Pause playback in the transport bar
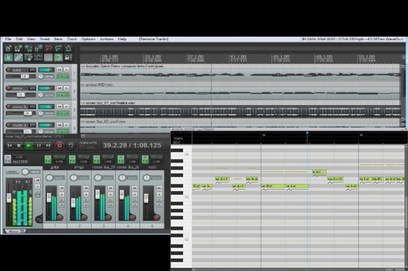 pos(38,146)
